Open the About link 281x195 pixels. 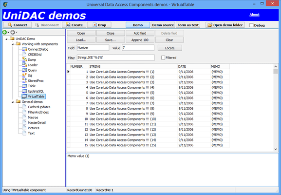pos(254,15)
